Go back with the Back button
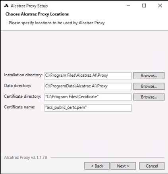Image resolution: width=168 pixels, height=174 pixels. tap(97, 166)
